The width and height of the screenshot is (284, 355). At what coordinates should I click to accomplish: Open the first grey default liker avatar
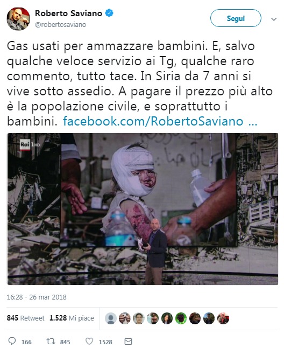tap(111, 318)
